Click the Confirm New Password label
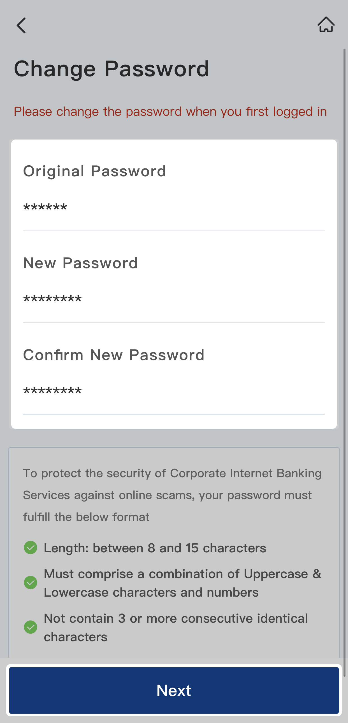The height and width of the screenshot is (723, 348). [114, 355]
